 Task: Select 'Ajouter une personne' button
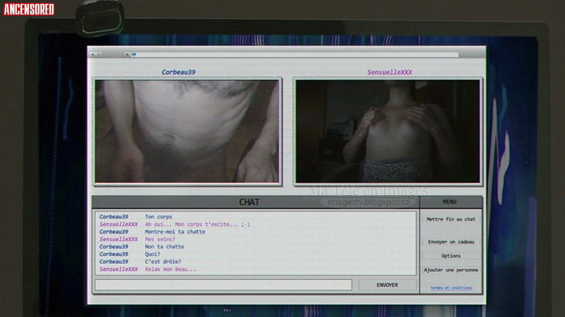451,269
